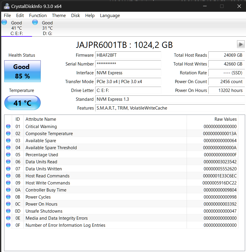Open the Disk menu
The width and height of the screenshot is (246, 252).
coord(76,16)
